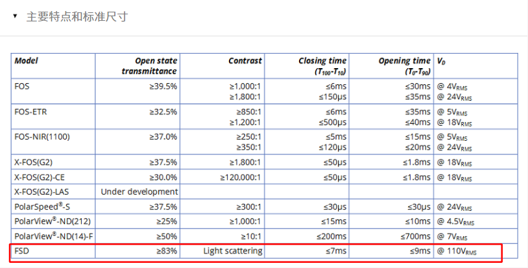Select the X-FOS(G2)-LAS model cell

click(42, 192)
